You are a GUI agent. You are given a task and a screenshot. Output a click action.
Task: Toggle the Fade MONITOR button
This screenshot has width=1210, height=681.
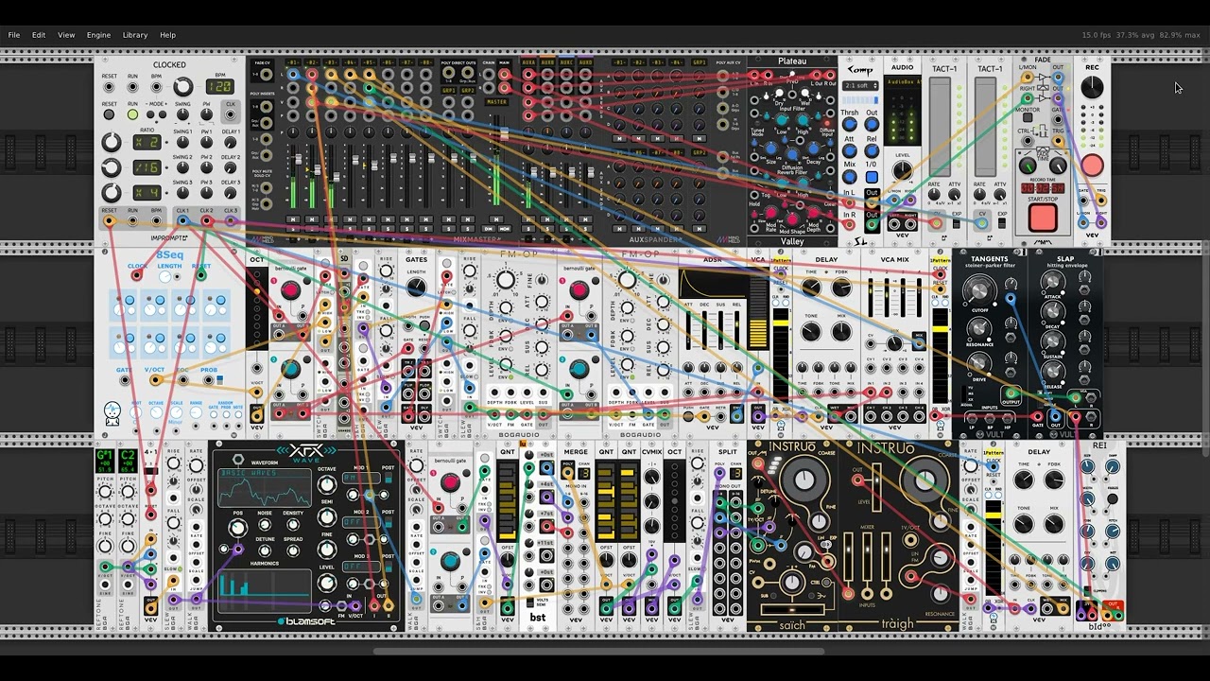pyautogui.click(x=1028, y=117)
